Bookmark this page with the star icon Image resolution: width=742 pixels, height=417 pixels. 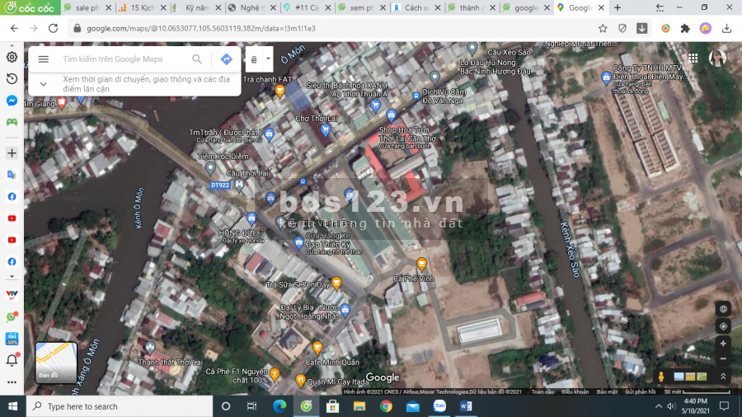pyautogui.click(x=603, y=28)
